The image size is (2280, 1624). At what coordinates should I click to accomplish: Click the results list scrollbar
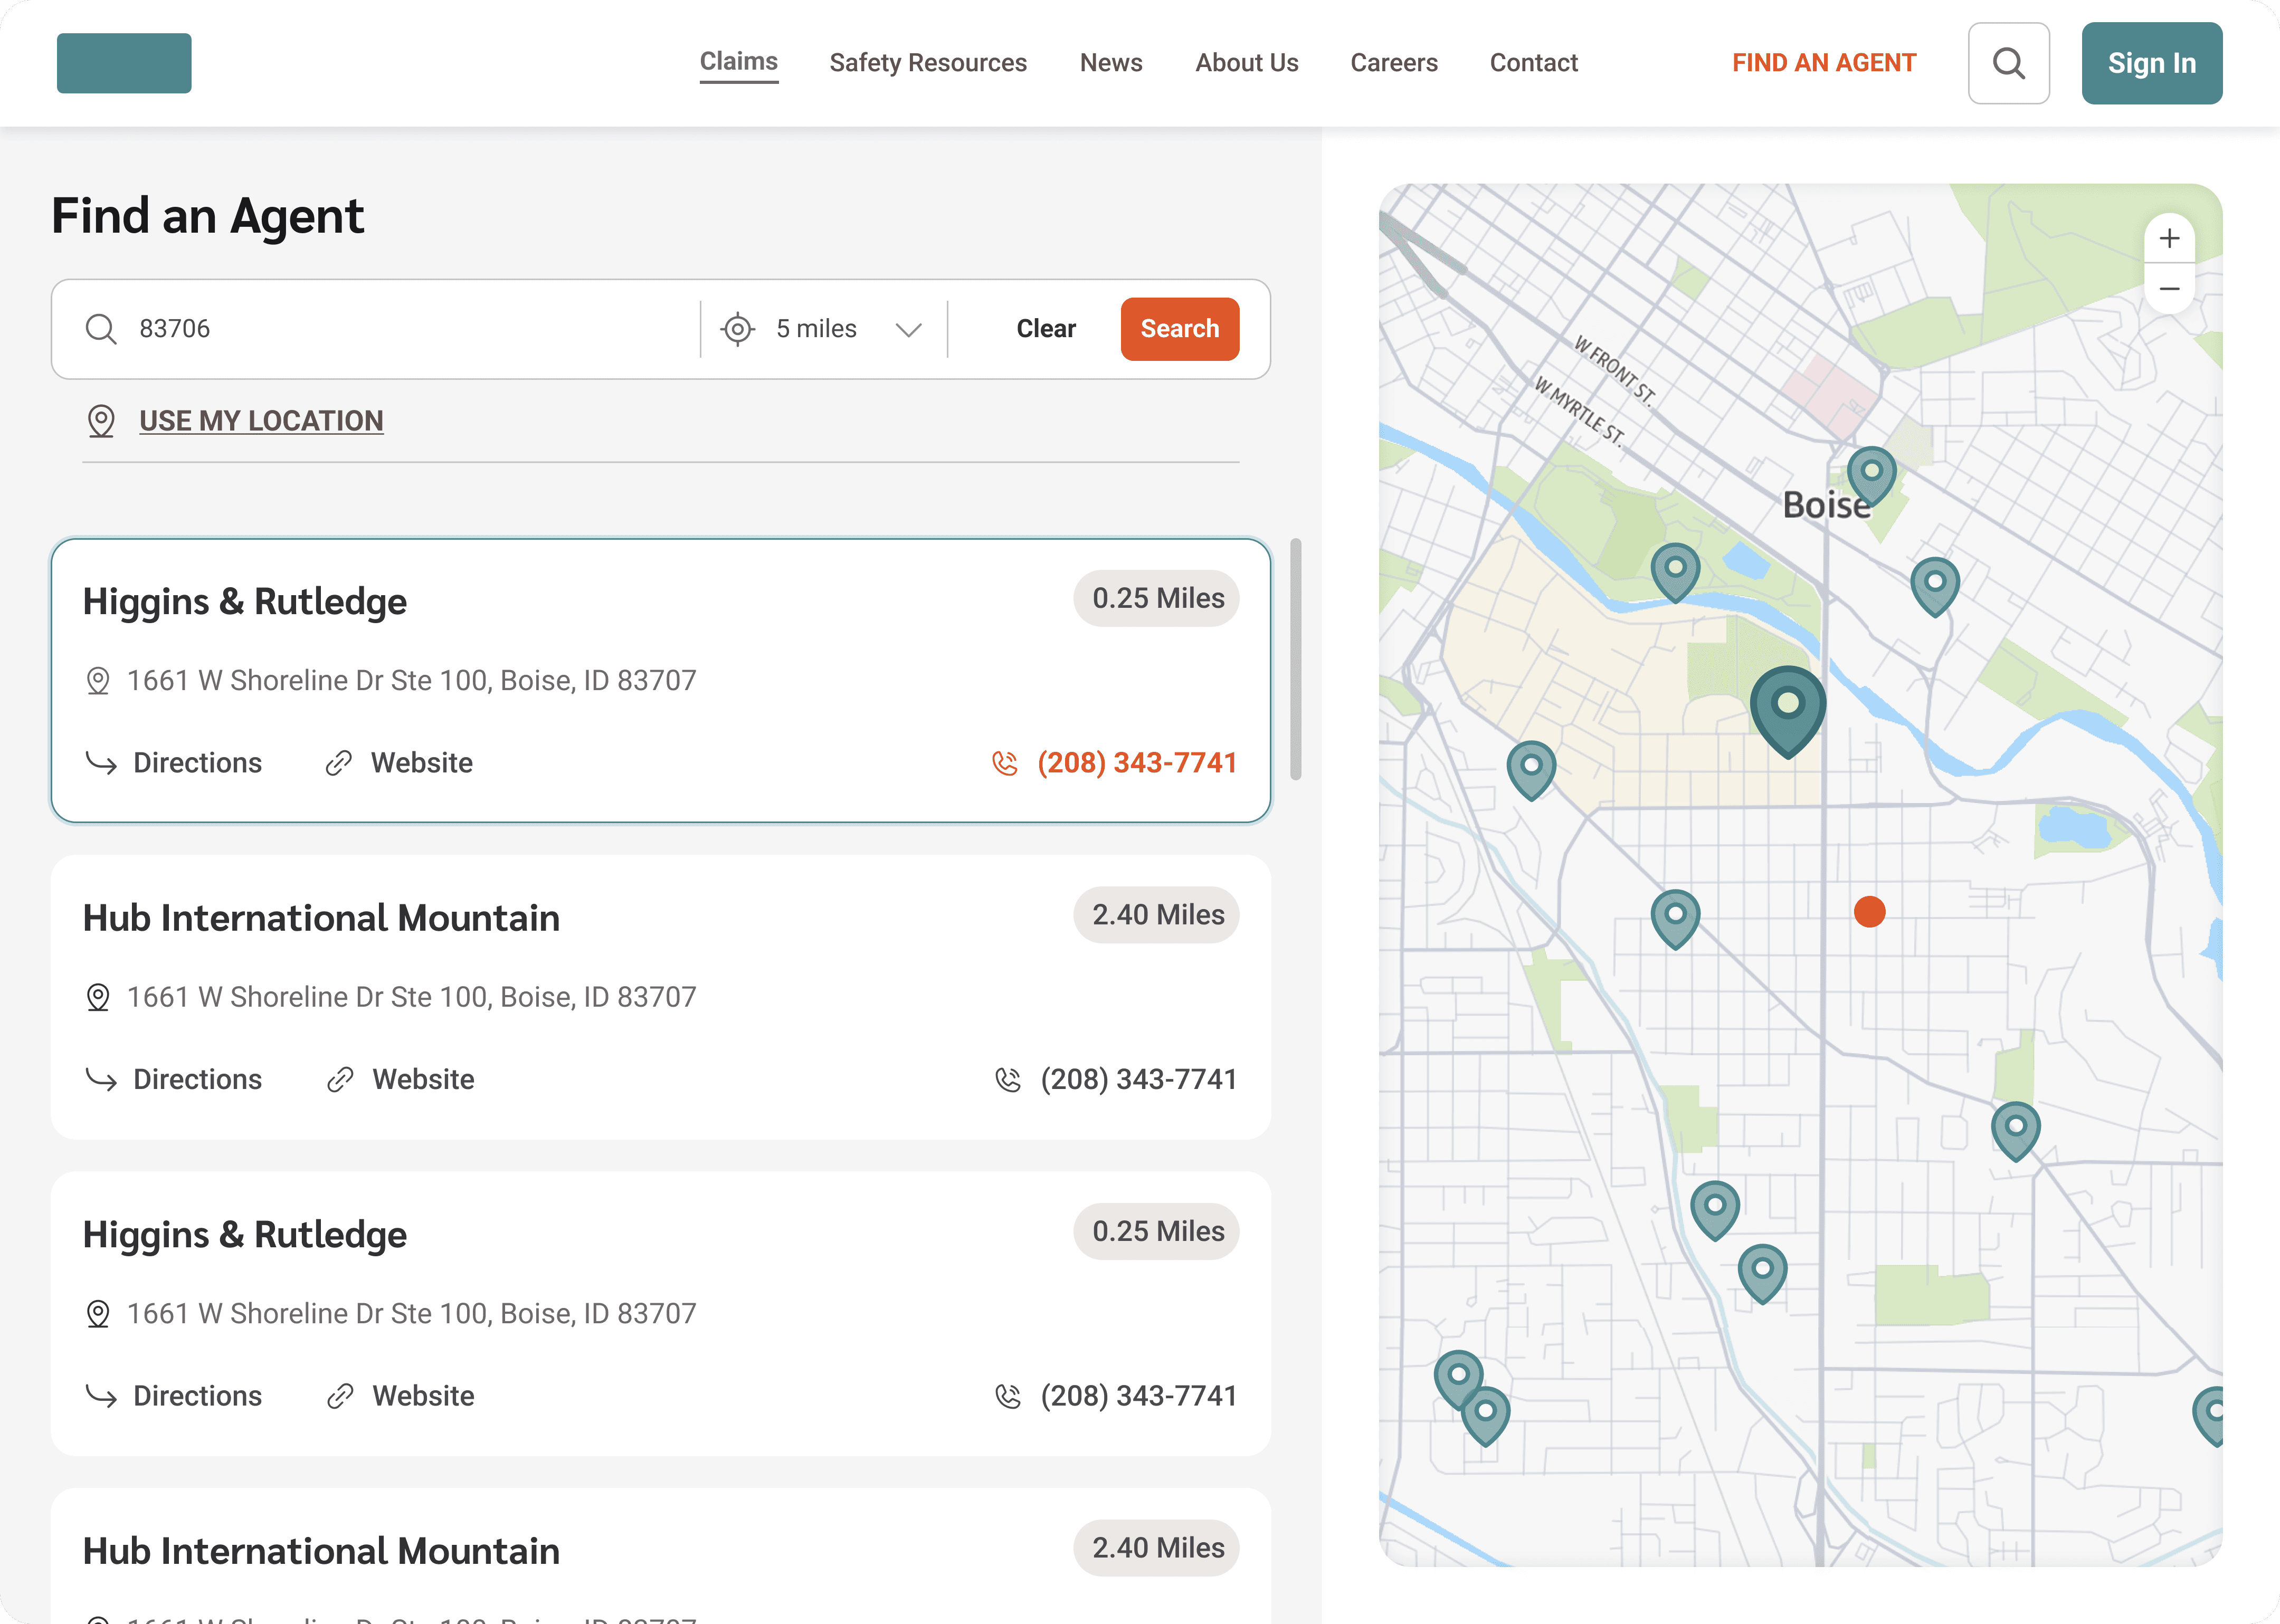point(1296,659)
